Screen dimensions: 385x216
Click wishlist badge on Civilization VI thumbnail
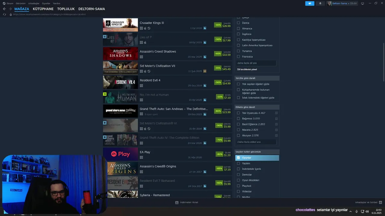105,123
